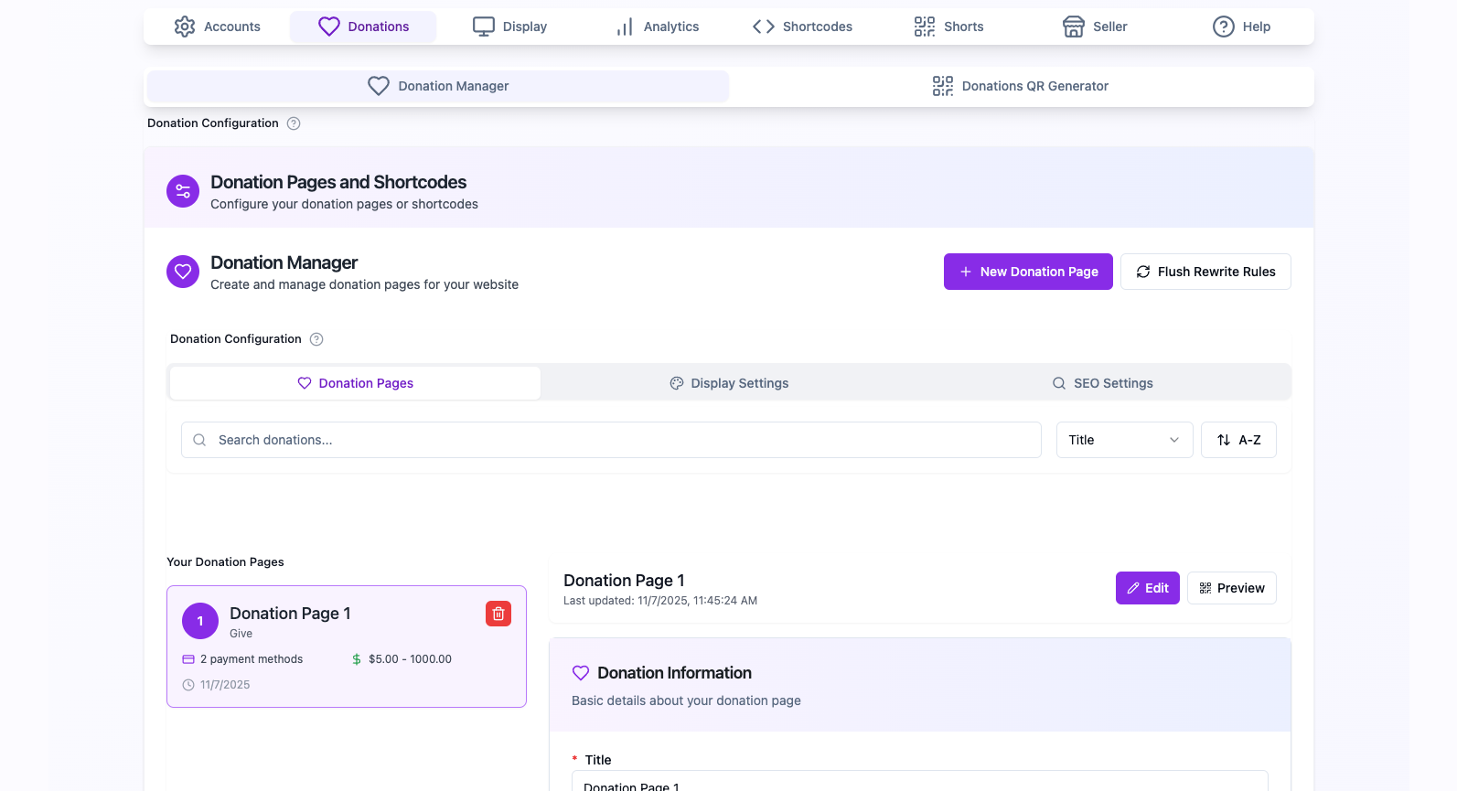This screenshot has height=791, width=1457.
Task: Delete Donation Page 1 with trash icon
Action: coord(498,614)
